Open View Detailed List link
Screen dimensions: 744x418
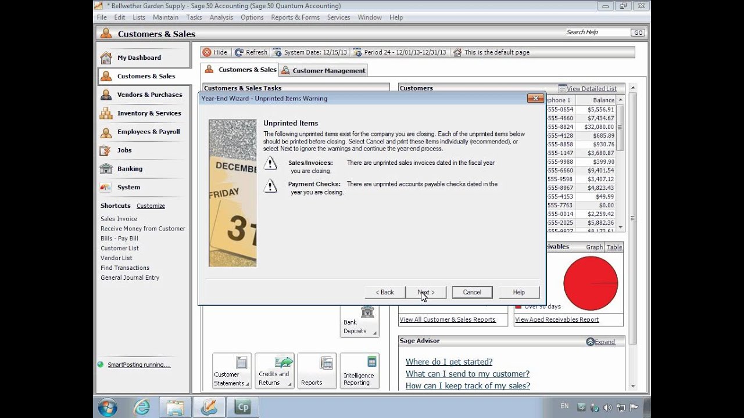coord(592,89)
